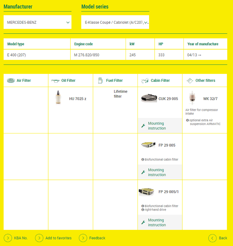Click wrench icon below right-hand drive note

point(143,222)
